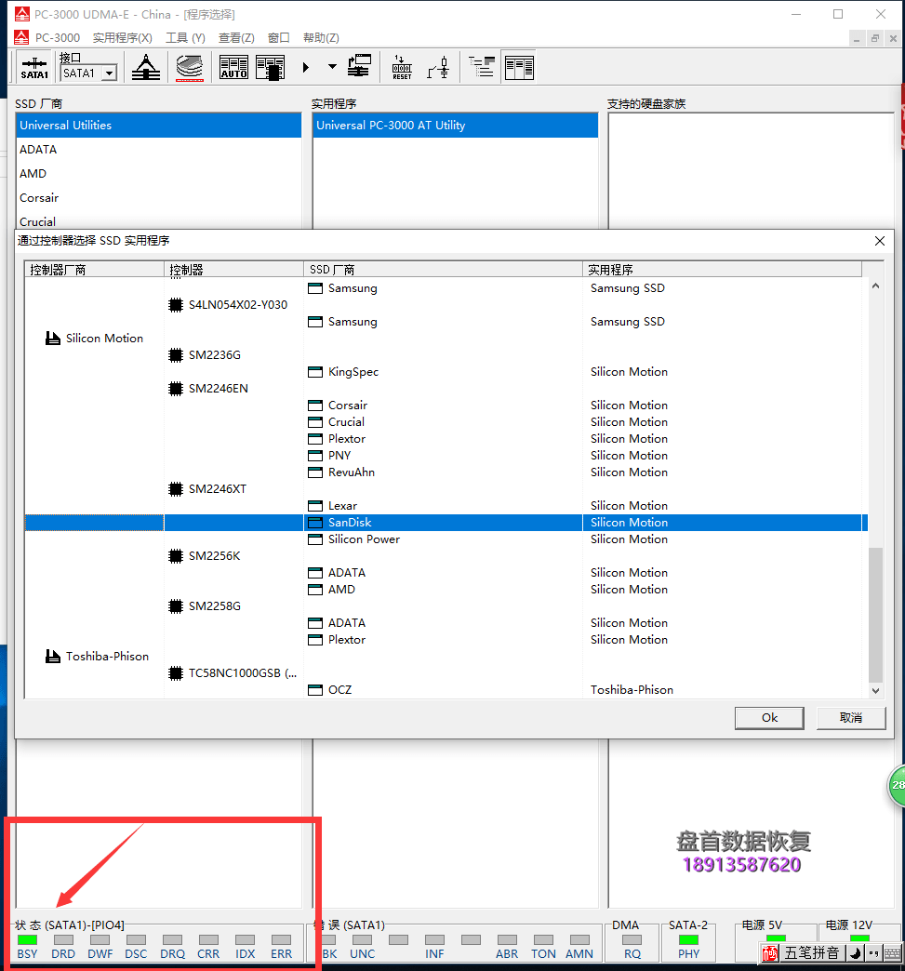Select AMD in background SSD vendor list
The image size is (905, 971).
tap(158, 173)
